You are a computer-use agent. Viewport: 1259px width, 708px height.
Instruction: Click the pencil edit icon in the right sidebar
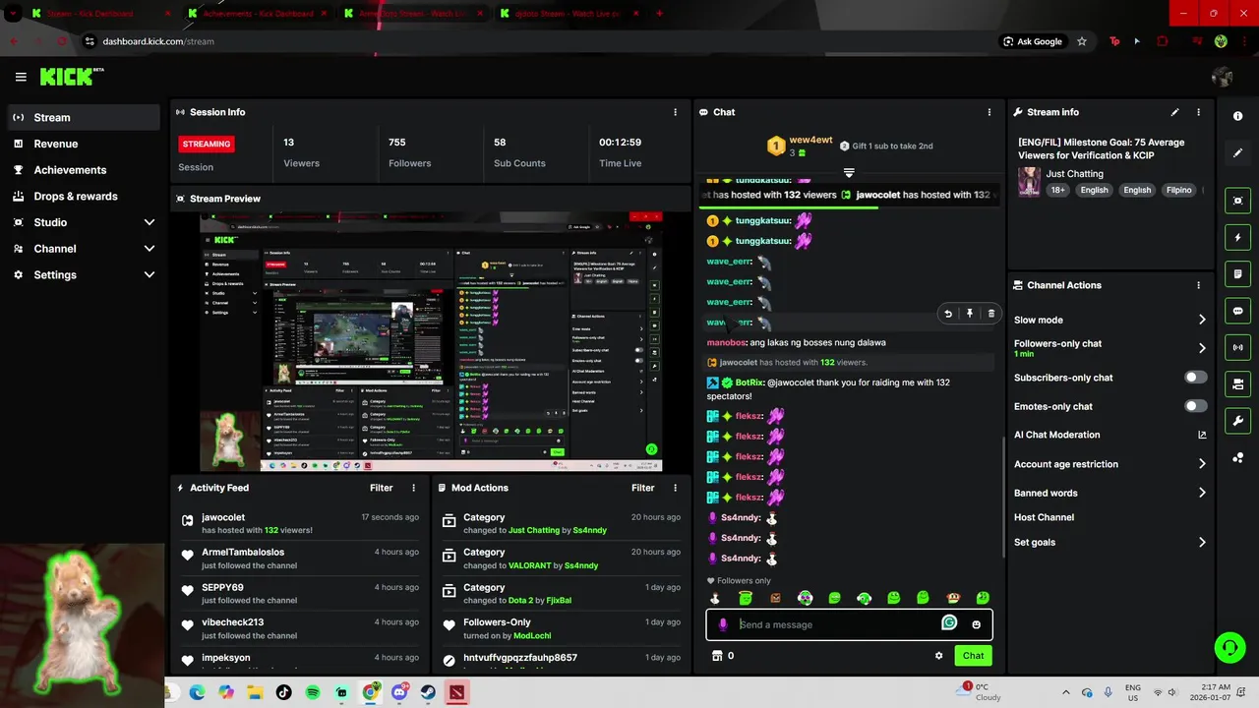tap(1237, 153)
